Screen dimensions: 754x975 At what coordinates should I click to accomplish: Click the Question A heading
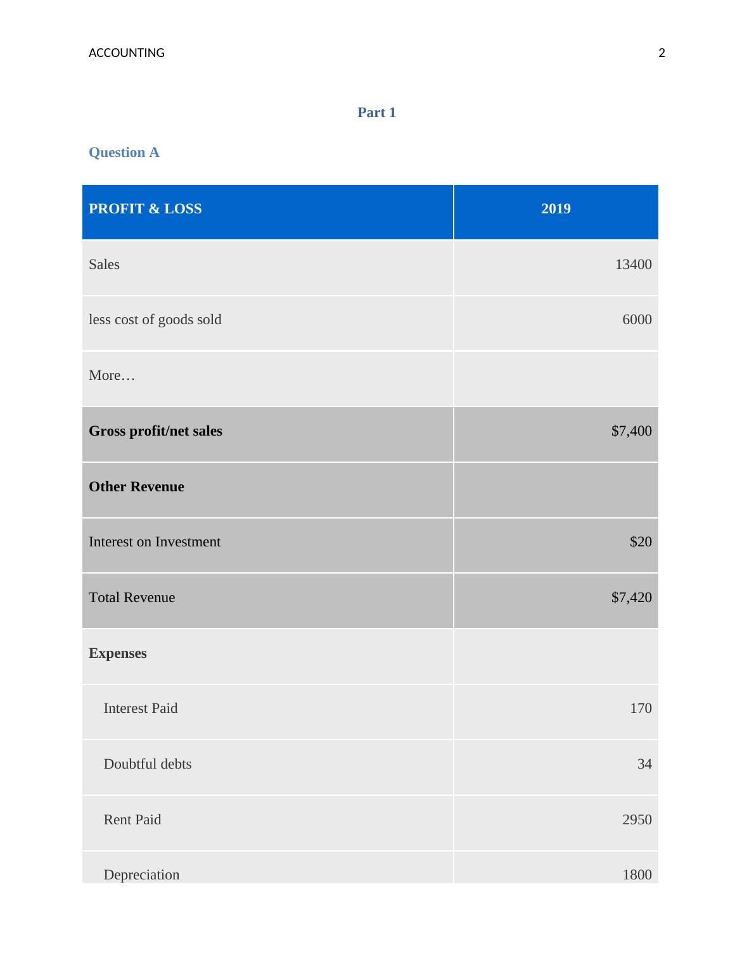pyautogui.click(x=124, y=153)
